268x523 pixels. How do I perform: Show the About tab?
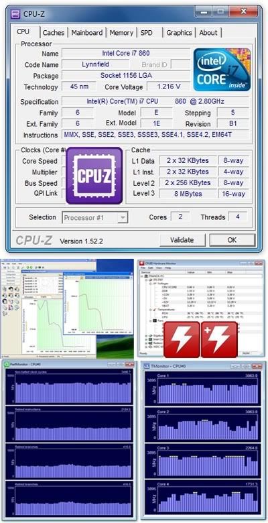click(x=208, y=33)
